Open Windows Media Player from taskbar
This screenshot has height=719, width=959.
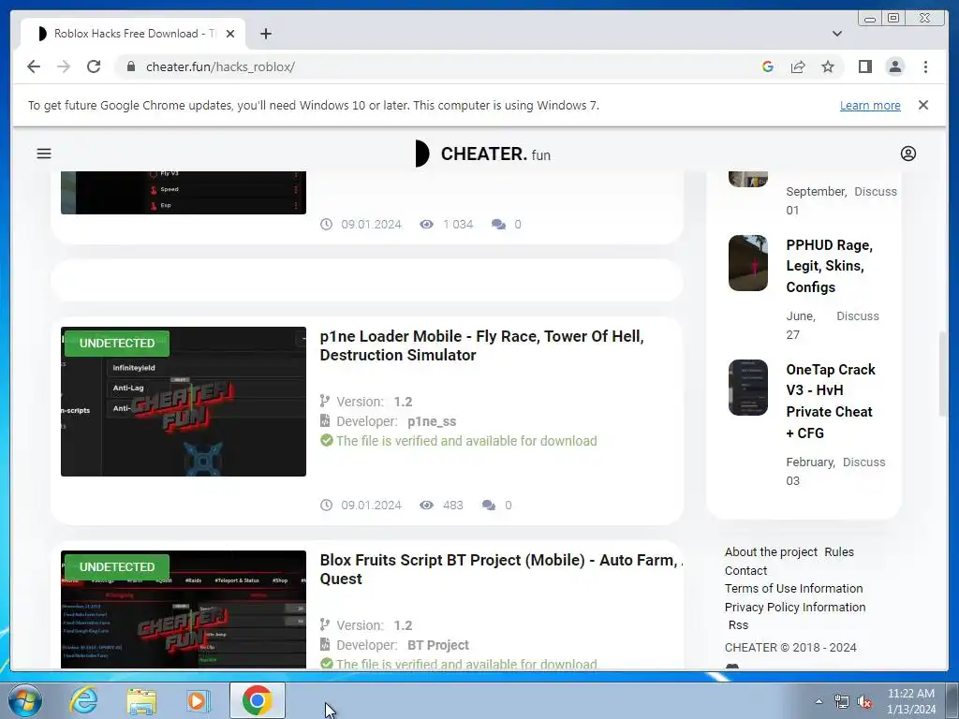(x=198, y=700)
